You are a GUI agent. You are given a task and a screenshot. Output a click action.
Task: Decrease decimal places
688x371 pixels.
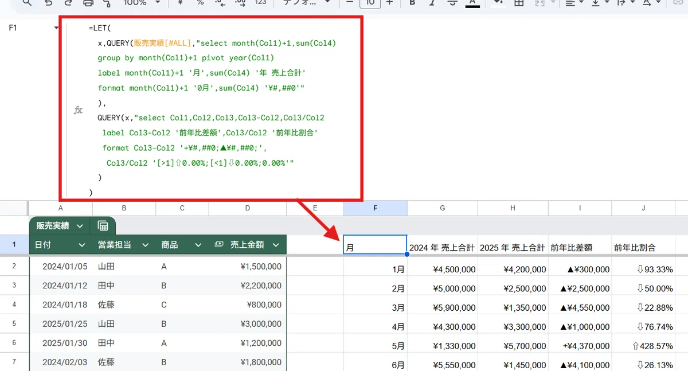pyautogui.click(x=220, y=3)
